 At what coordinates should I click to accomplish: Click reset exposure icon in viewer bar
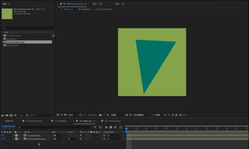[180, 115]
